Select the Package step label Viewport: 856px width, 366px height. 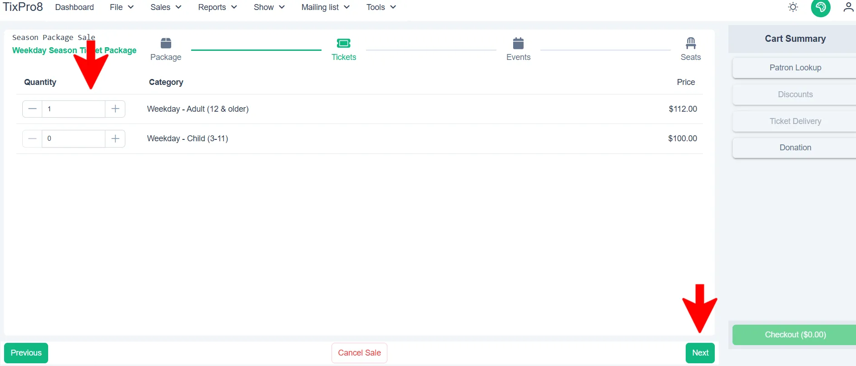tap(166, 57)
